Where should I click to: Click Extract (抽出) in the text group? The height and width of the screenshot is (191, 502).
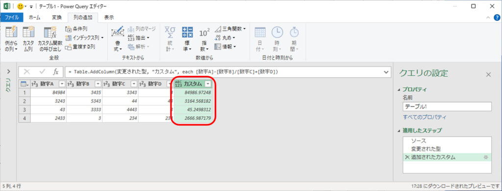click(139, 38)
